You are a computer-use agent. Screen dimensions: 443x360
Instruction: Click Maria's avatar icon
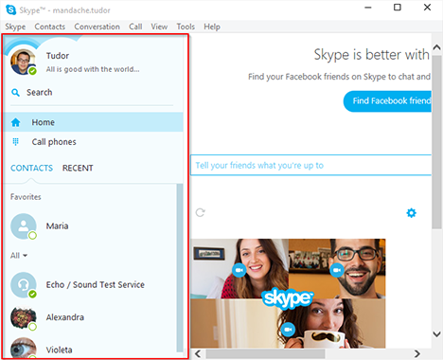(24, 226)
